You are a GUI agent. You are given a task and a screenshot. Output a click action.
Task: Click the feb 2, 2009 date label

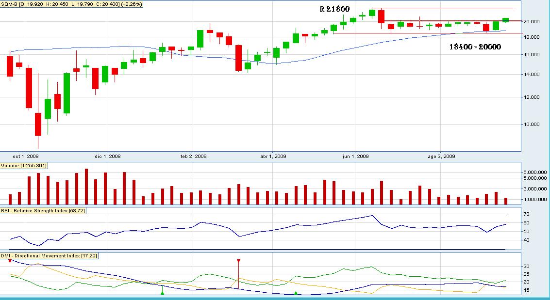(x=193, y=156)
